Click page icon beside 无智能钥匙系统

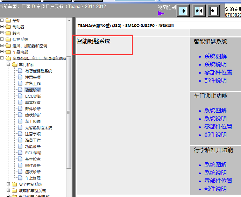click(x=20, y=127)
